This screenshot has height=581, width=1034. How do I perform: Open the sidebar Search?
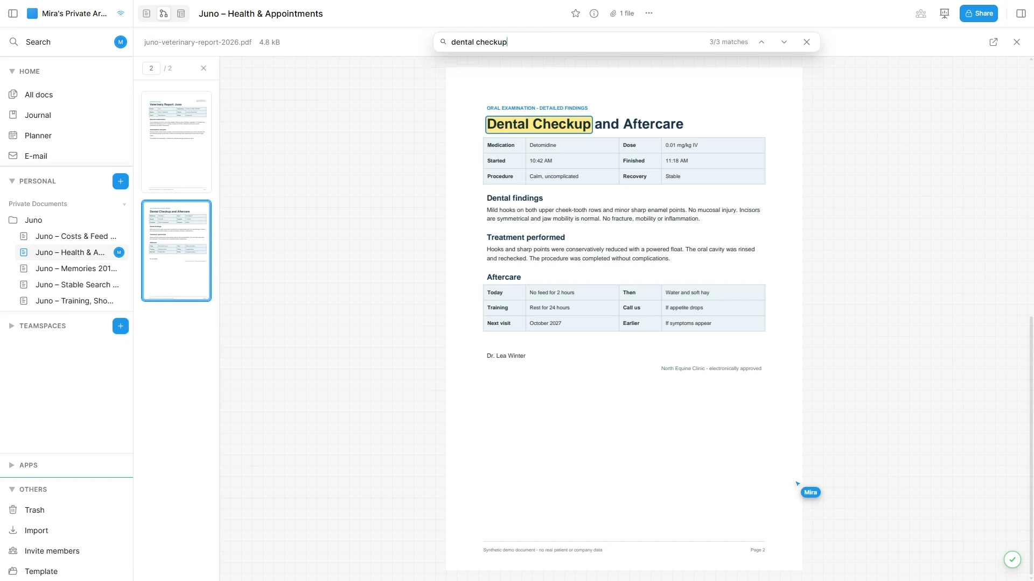coord(38,42)
